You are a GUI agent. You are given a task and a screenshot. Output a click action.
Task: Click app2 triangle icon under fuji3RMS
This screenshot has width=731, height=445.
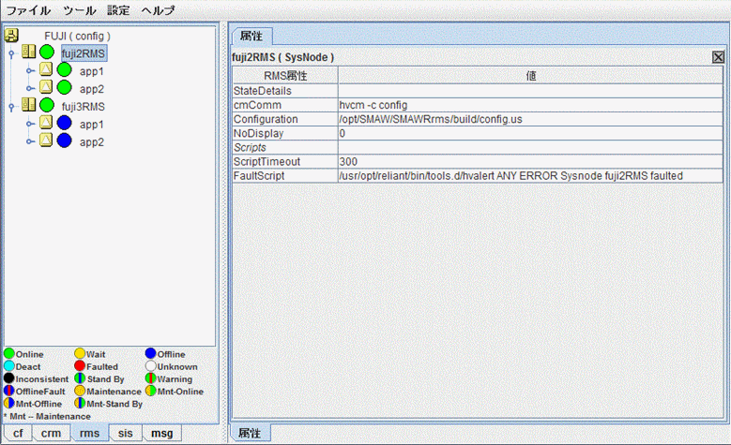pos(46,141)
